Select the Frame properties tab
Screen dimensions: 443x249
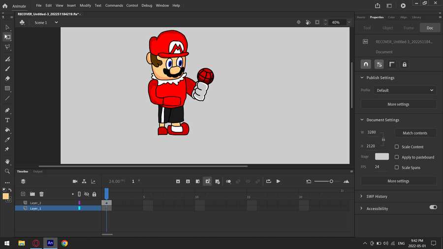click(409, 28)
